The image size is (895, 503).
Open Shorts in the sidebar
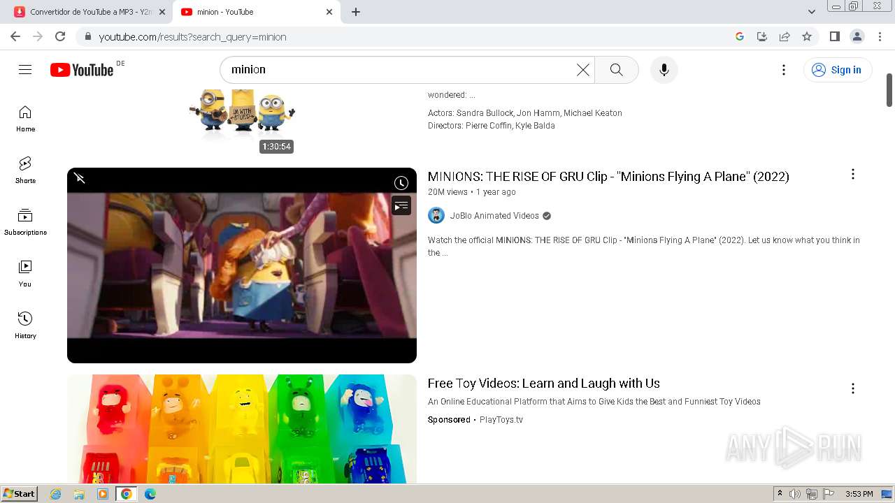(x=25, y=170)
